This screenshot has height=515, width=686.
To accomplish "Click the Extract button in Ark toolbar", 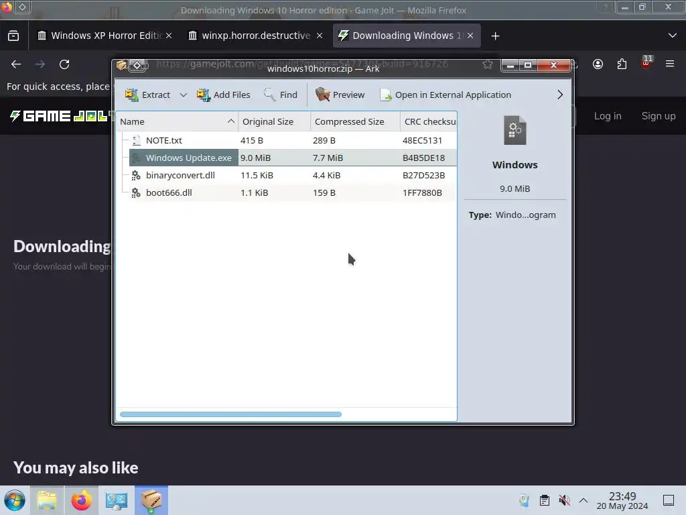I will pos(147,95).
